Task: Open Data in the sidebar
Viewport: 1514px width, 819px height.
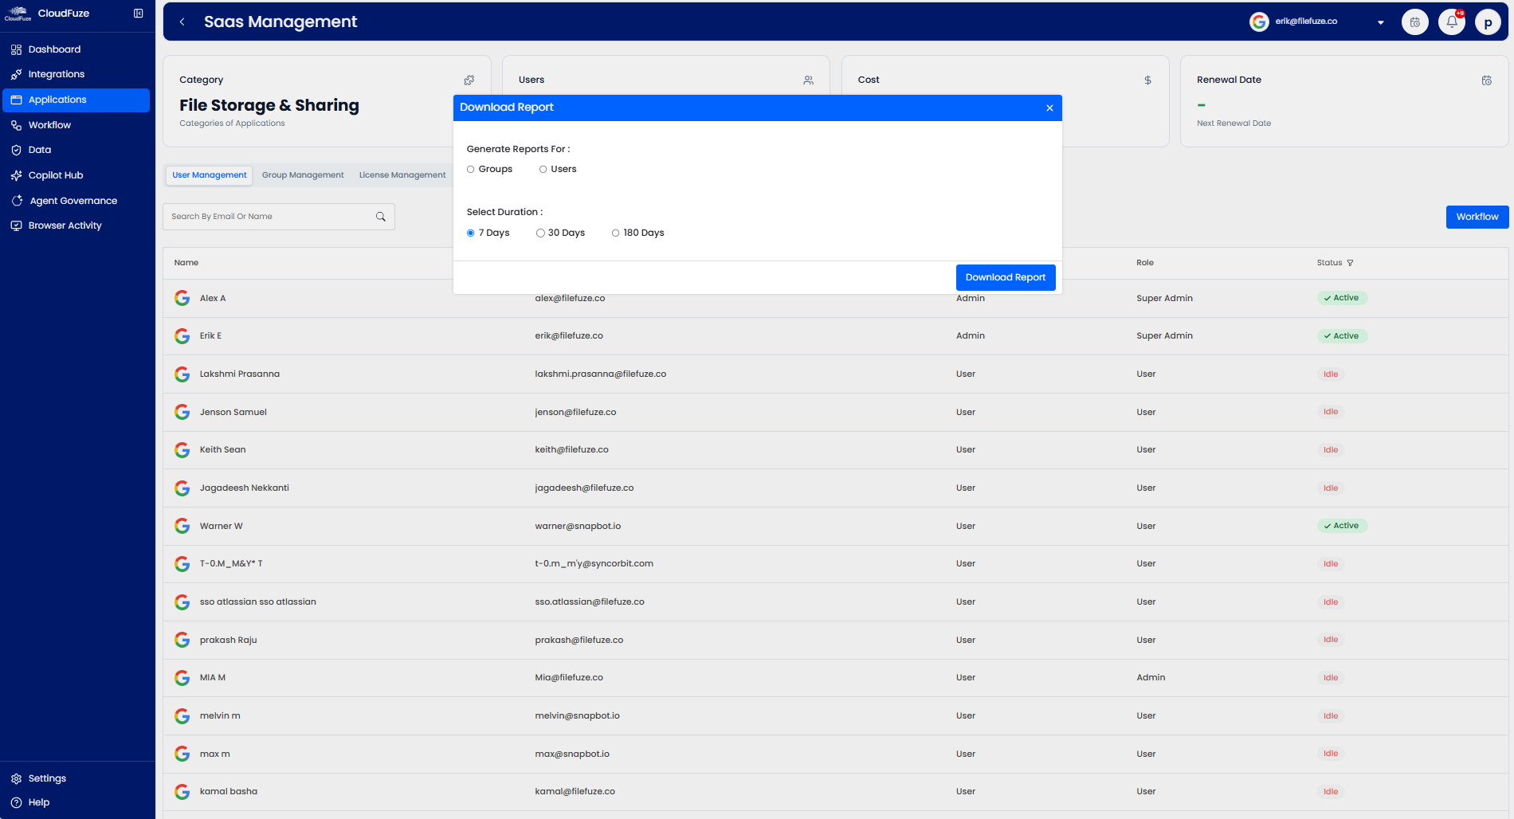Action: click(76, 150)
